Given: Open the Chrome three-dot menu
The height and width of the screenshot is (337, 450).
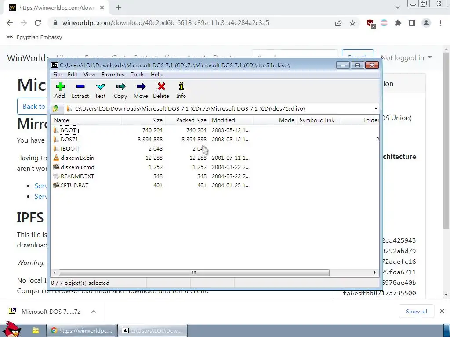Looking at the screenshot, I should pyautogui.click(x=440, y=23).
